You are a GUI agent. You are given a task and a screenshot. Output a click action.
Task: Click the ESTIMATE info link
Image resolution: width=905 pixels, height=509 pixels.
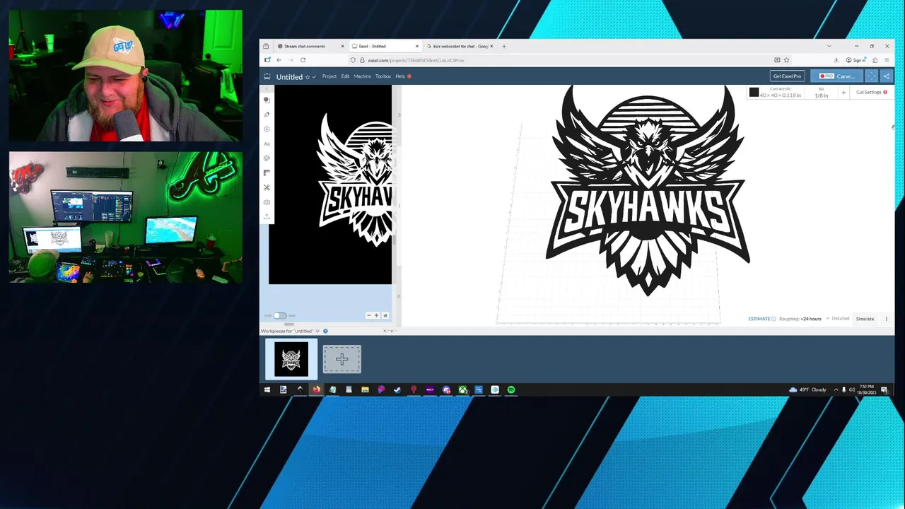(761, 319)
